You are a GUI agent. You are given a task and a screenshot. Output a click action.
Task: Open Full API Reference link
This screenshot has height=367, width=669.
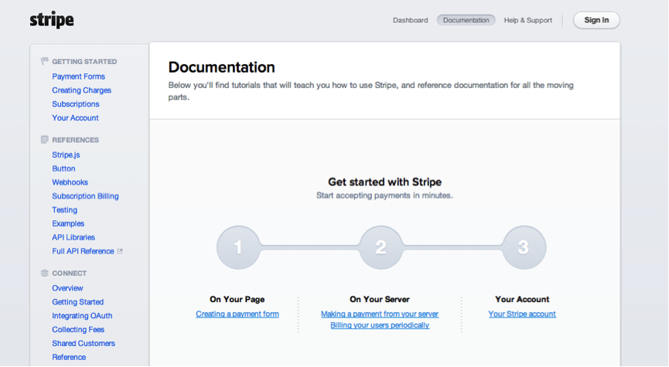click(84, 251)
